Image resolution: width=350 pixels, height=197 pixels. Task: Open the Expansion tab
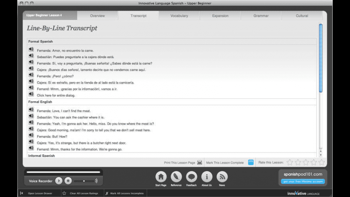220,16
